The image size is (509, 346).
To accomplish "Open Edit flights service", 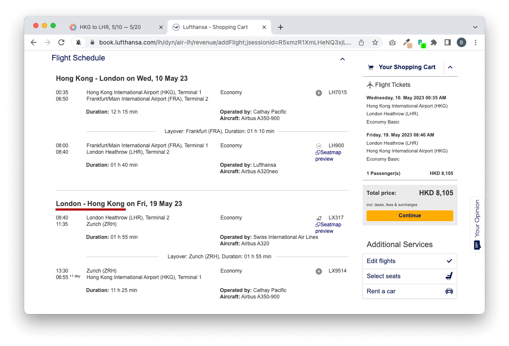I will tap(410, 261).
